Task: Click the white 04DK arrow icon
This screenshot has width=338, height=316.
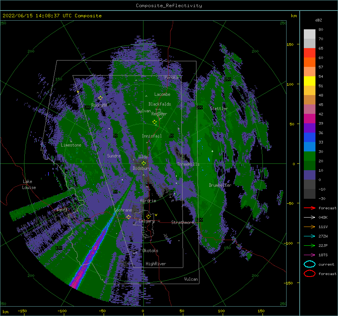Action: tap(309, 218)
